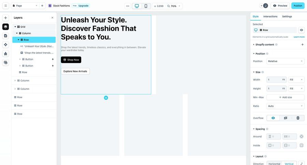
Task: Expand the first Button layer
Action: [20, 59]
